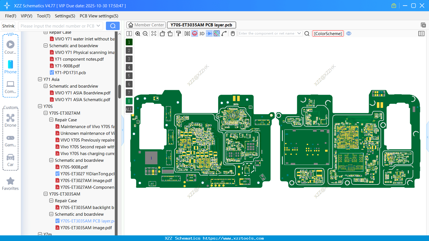The height and width of the screenshot is (241, 429).
Task: Open the Member Center
Action: pyautogui.click(x=146, y=25)
